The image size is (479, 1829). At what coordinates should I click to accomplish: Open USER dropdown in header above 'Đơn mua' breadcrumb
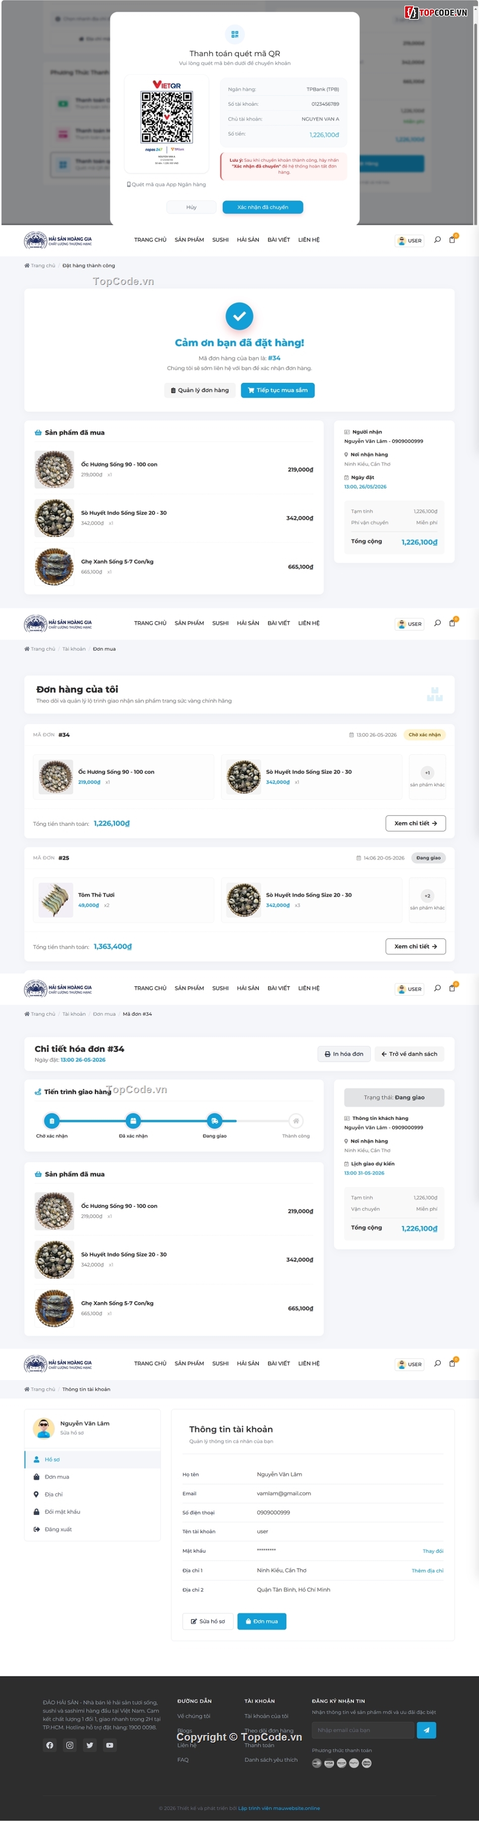click(x=410, y=624)
